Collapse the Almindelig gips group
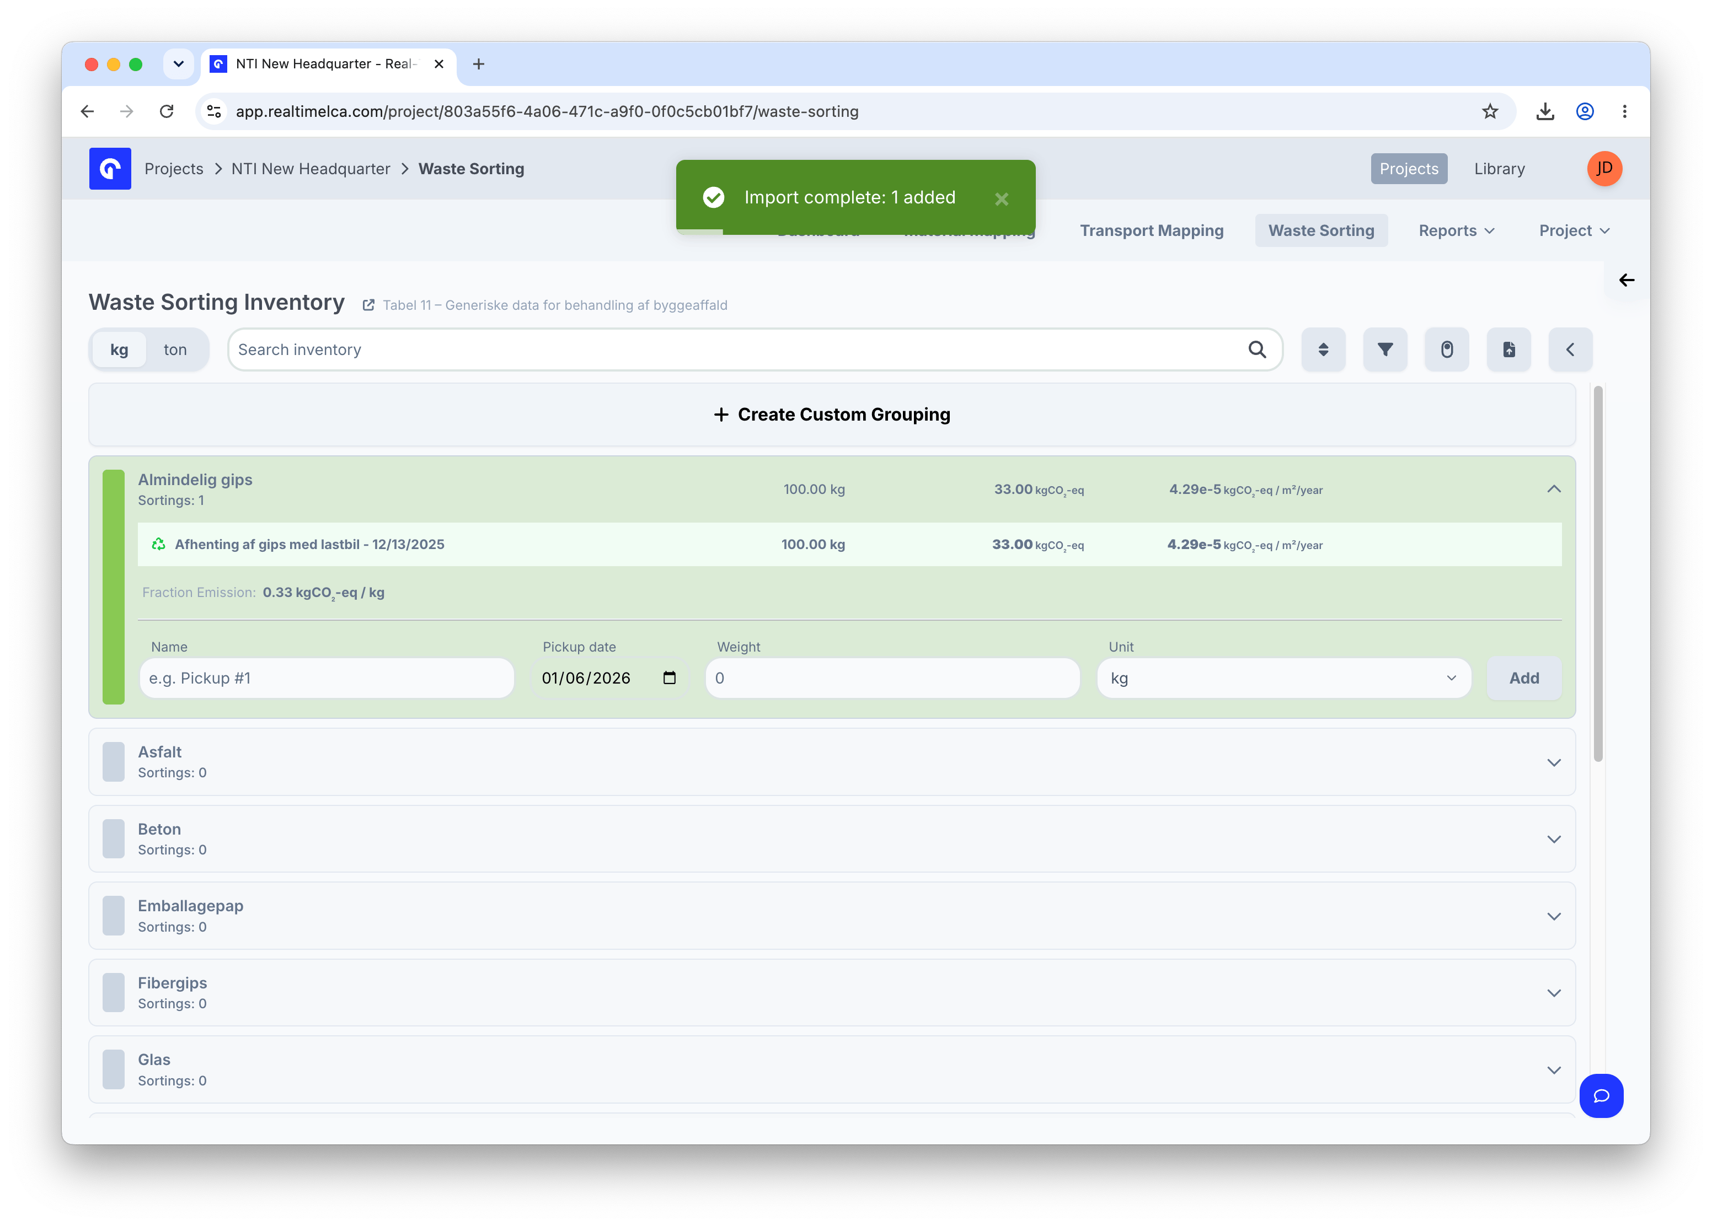1712x1226 pixels. 1554,489
